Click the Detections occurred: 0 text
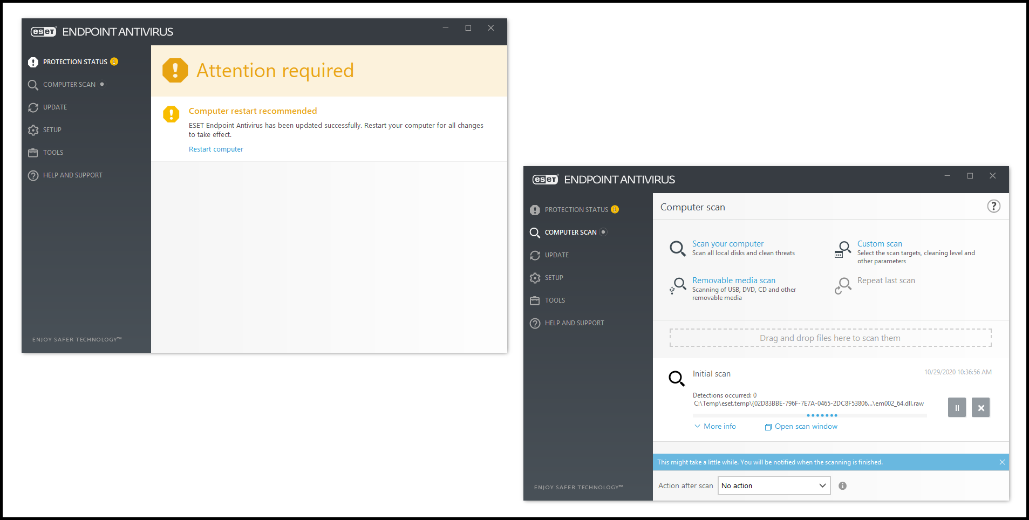 click(x=725, y=395)
